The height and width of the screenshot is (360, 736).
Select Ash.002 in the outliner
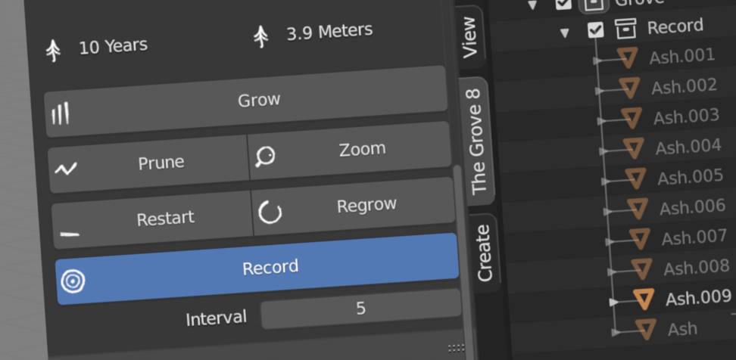[x=684, y=86]
